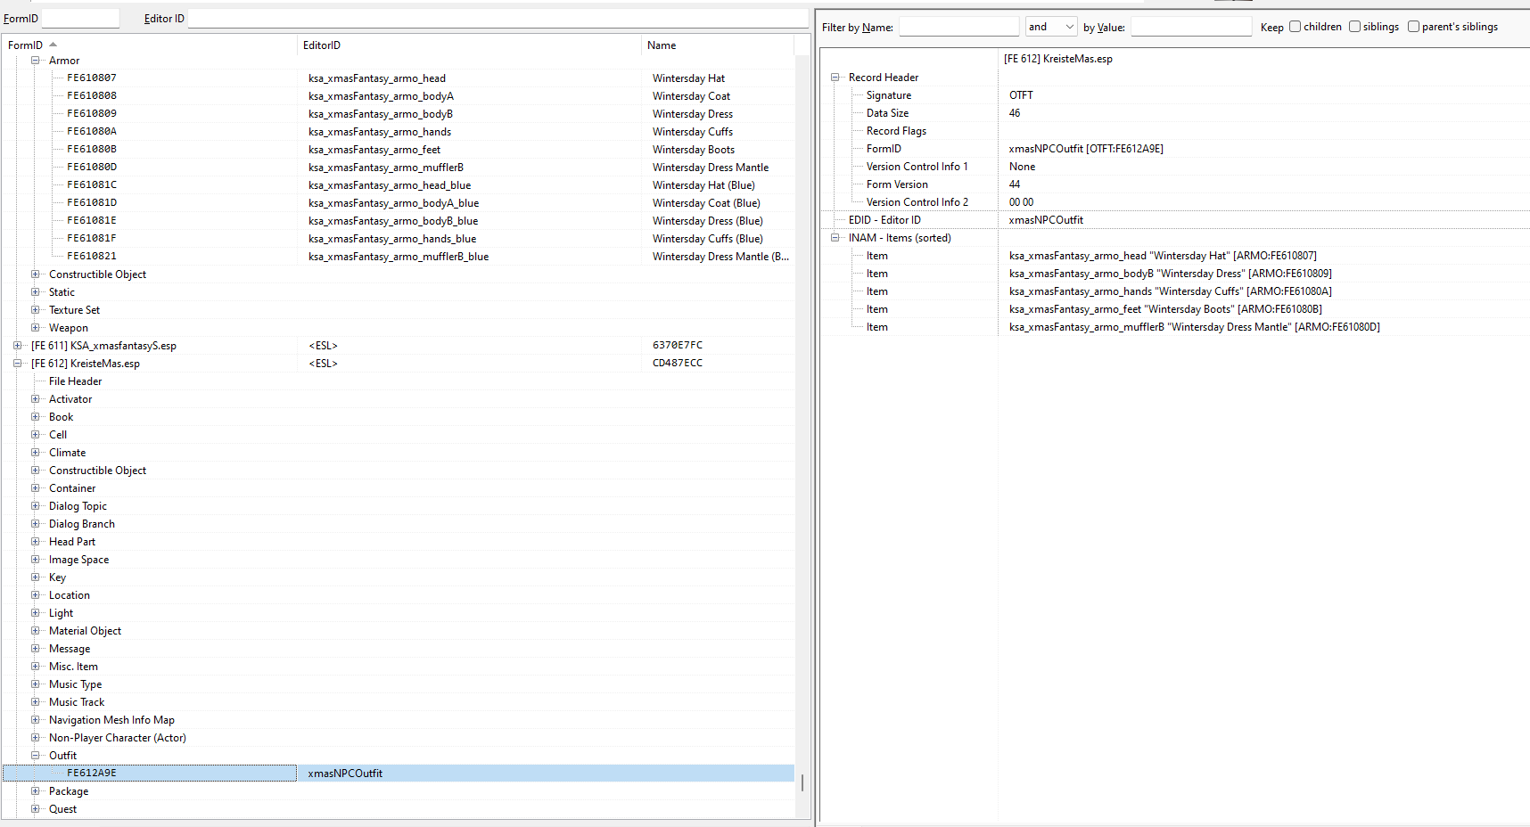Screen dimensions: 1530x827
Task: Click the Data Size row
Action: coord(1175,113)
